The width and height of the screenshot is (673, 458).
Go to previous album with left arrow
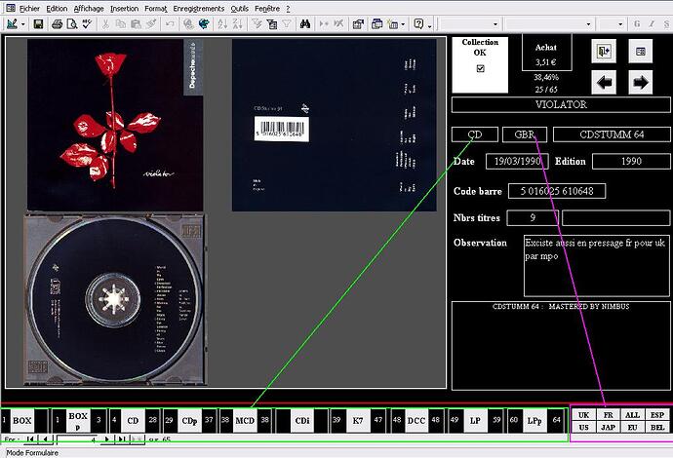coord(604,82)
